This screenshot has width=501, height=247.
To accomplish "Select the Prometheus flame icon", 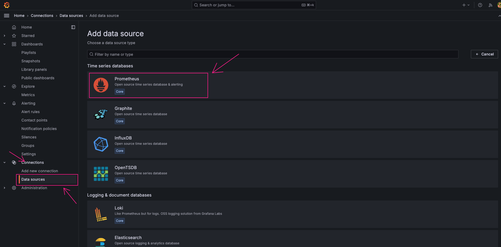I will click(101, 85).
